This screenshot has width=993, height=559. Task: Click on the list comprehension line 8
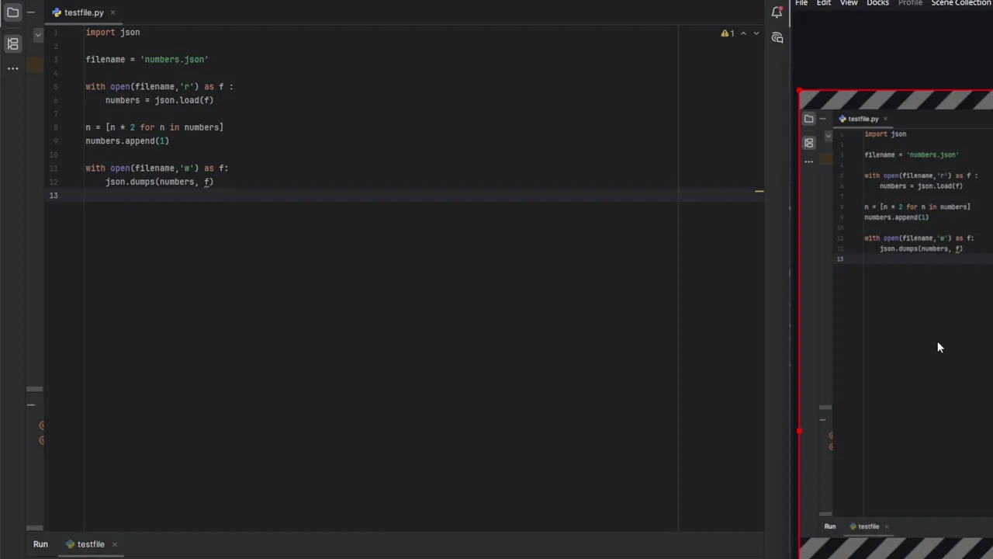(154, 127)
